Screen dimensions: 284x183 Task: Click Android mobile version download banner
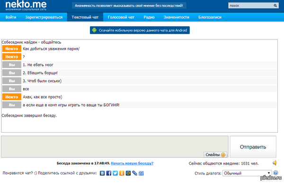coord(140,30)
